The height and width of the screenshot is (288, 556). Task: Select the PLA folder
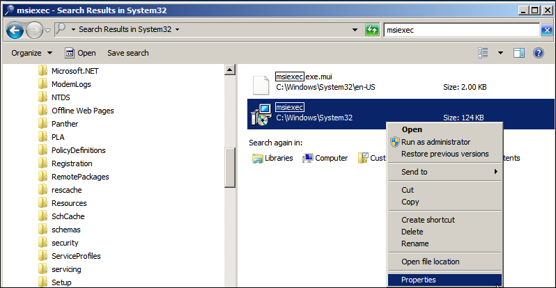[58, 137]
